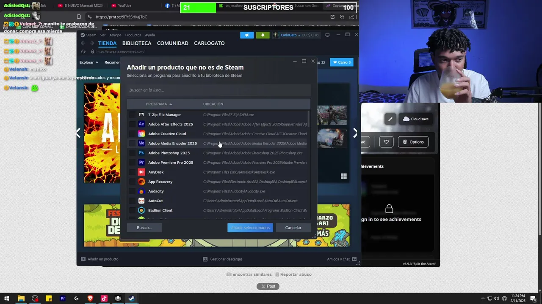
Task: Open the Ayuda menu
Action: (150, 35)
